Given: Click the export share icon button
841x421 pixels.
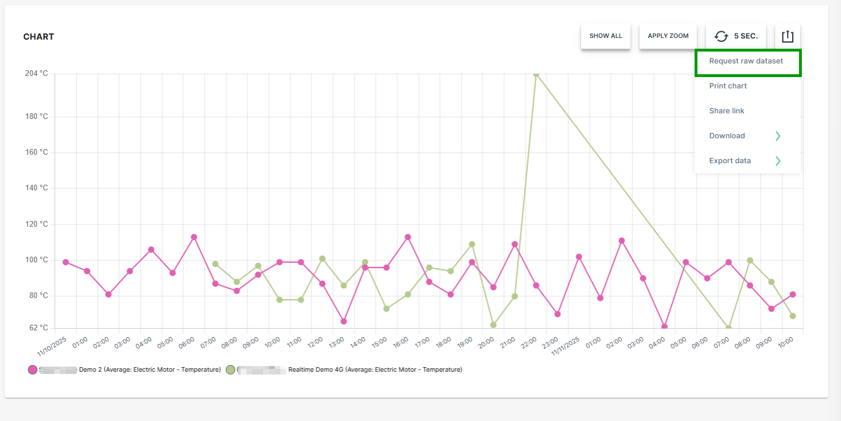Looking at the screenshot, I should click(x=787, y=36).
